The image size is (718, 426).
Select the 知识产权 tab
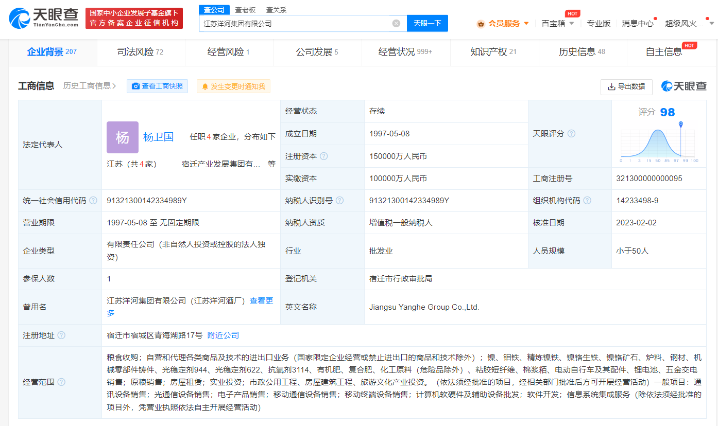(x=493, y=52)
